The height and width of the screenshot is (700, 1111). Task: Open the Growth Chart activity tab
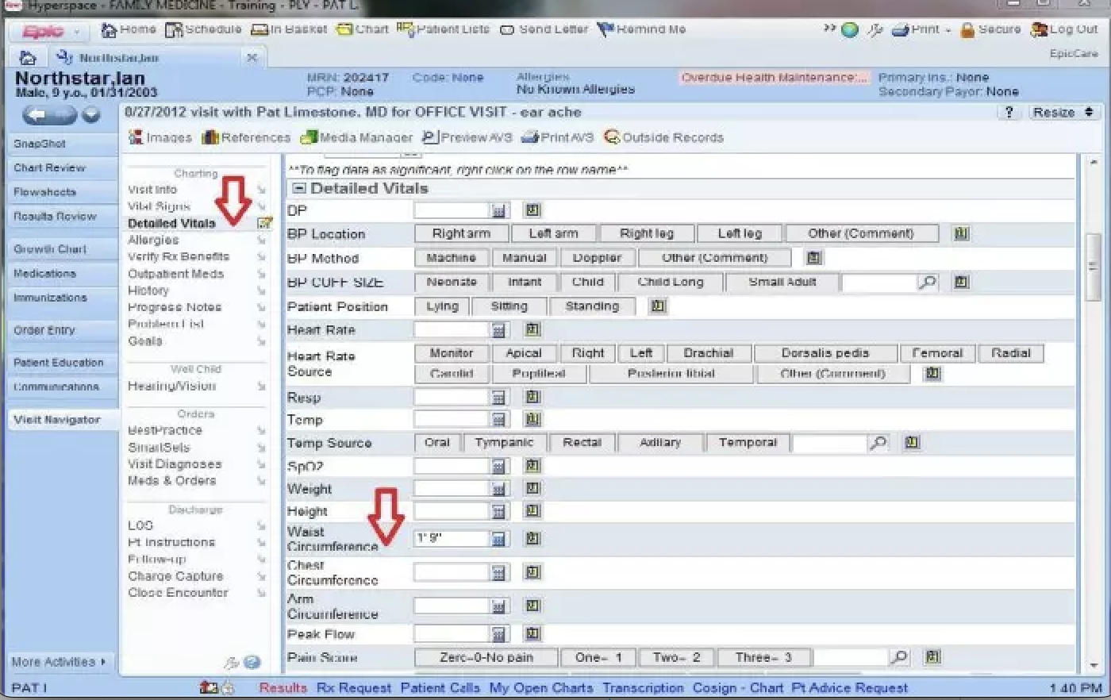61,249
